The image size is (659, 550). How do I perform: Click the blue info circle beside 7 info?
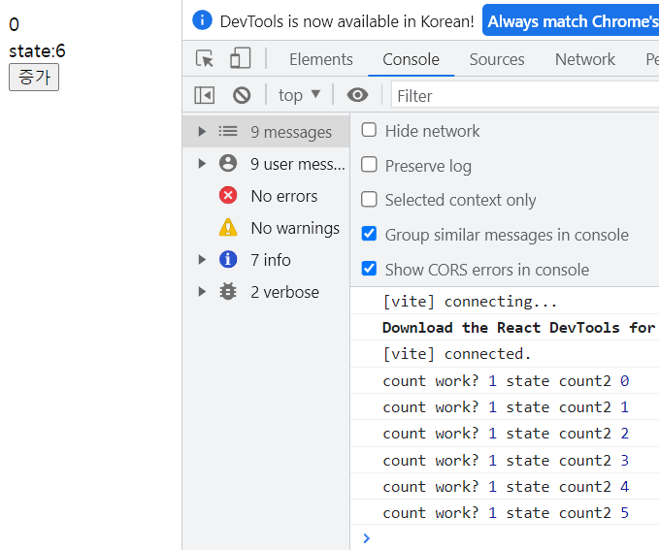[x=228, y=259]
